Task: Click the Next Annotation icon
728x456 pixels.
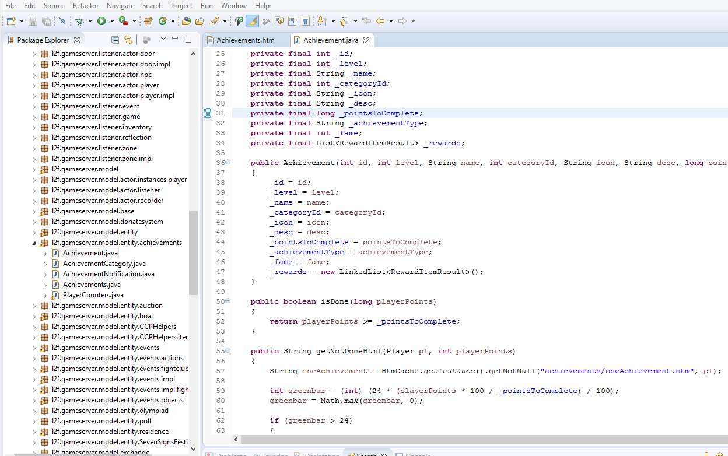Action: pos(321,21)
